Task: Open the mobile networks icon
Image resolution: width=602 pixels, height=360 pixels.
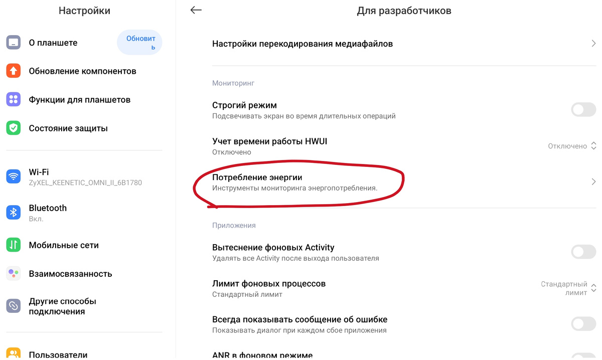Action: point(14,245)
